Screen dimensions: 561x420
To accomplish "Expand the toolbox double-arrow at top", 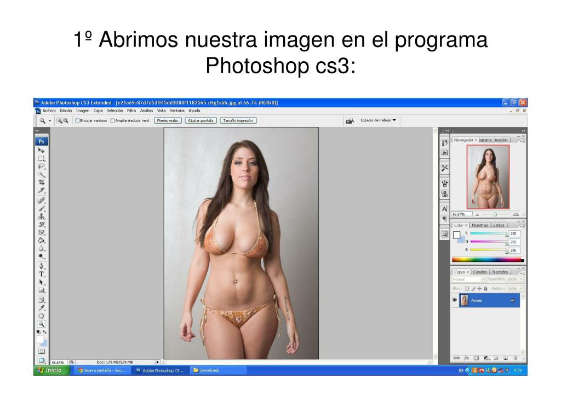I will pos(37,131).
